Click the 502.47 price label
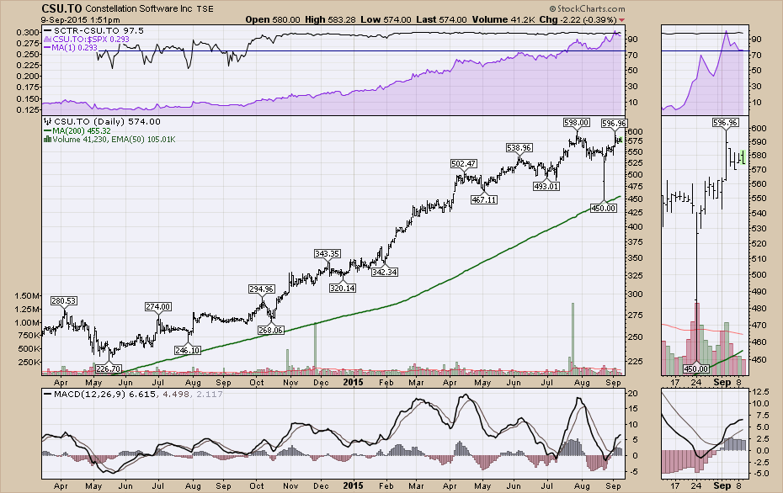The image size is (783, 493). [463, 164]
